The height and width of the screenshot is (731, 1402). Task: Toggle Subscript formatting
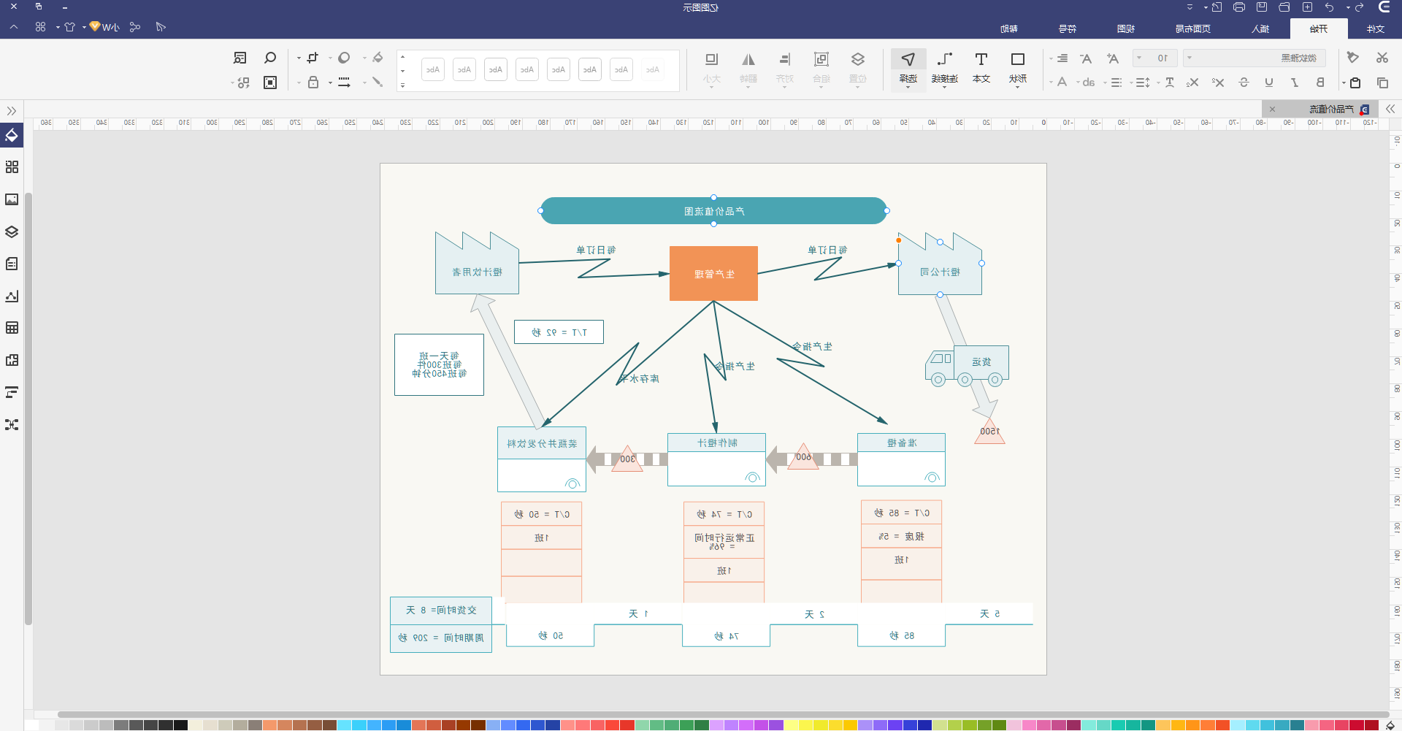[x=1192, y=83]
